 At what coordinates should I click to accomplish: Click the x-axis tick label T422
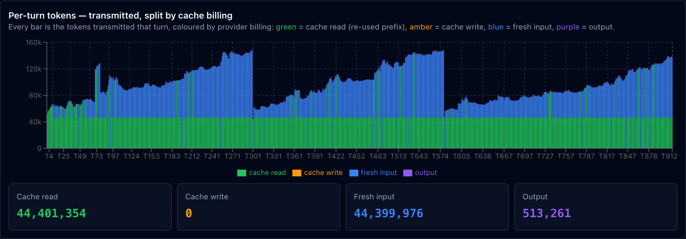[x=336, y=156]
